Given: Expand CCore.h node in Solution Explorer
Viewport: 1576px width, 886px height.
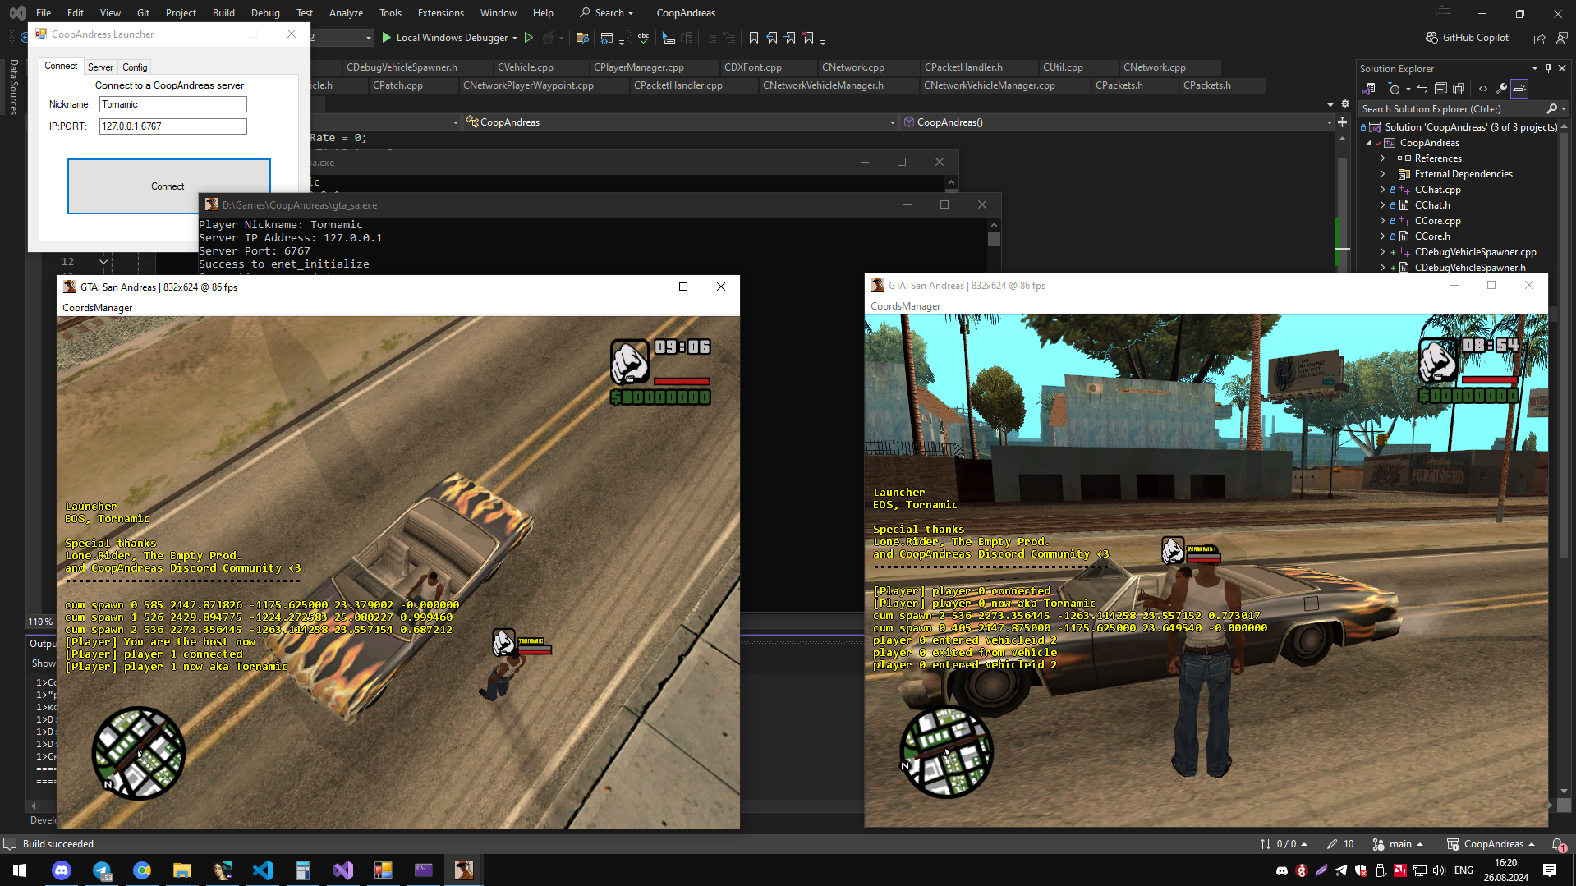Looking at the screenshot, I should click(1382, 236).
